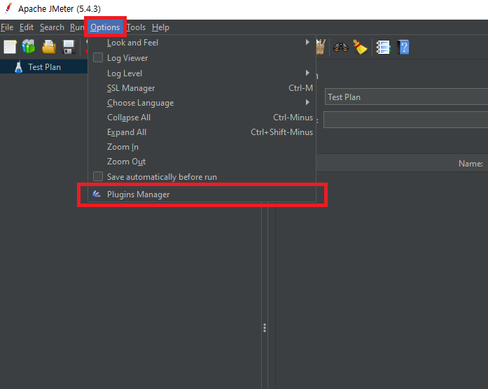Enable Save automatically before run checkbox

98,176
